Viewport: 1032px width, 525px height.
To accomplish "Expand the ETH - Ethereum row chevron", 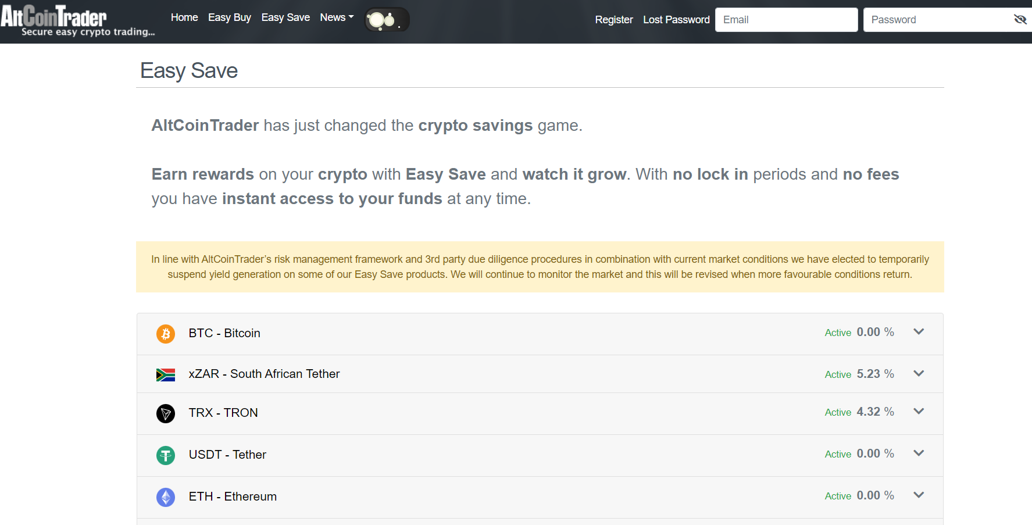I will (x=919, y=495).
